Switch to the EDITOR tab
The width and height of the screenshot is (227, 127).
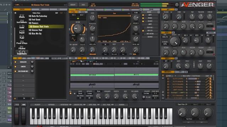(x=73, y=58)
